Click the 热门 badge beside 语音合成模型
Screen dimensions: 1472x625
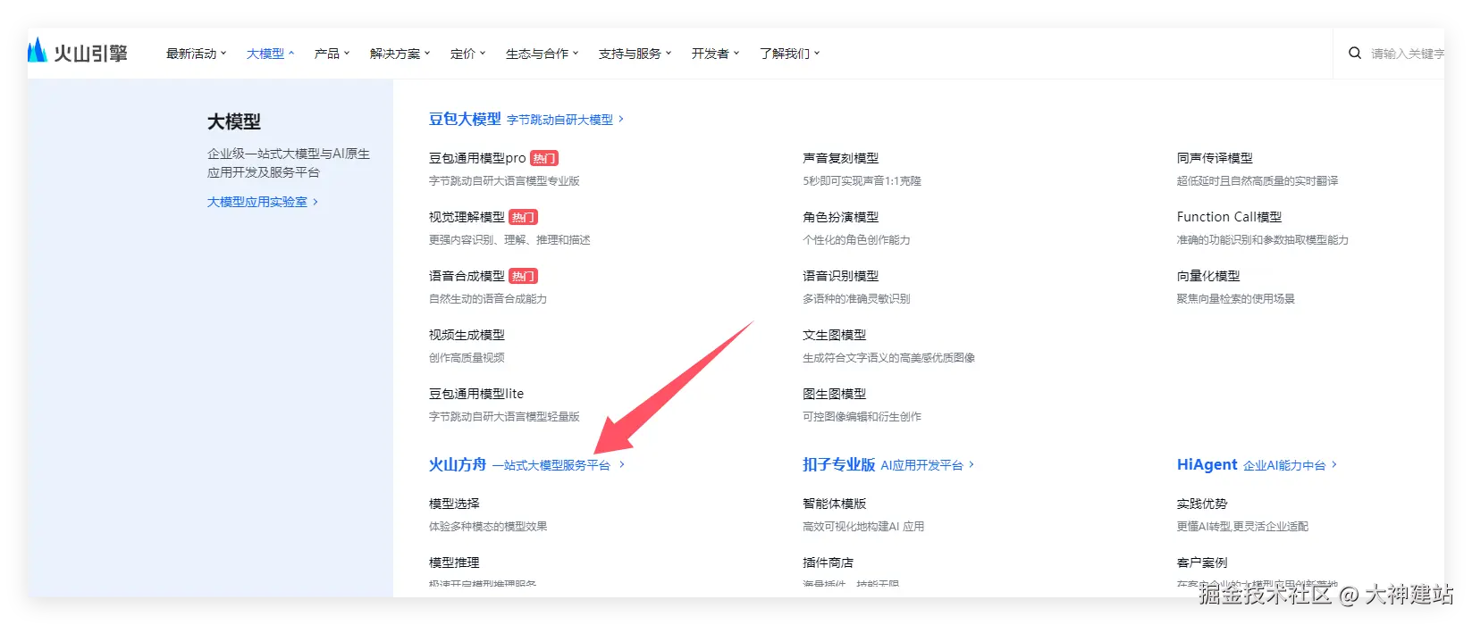click(x=523, y=276)
